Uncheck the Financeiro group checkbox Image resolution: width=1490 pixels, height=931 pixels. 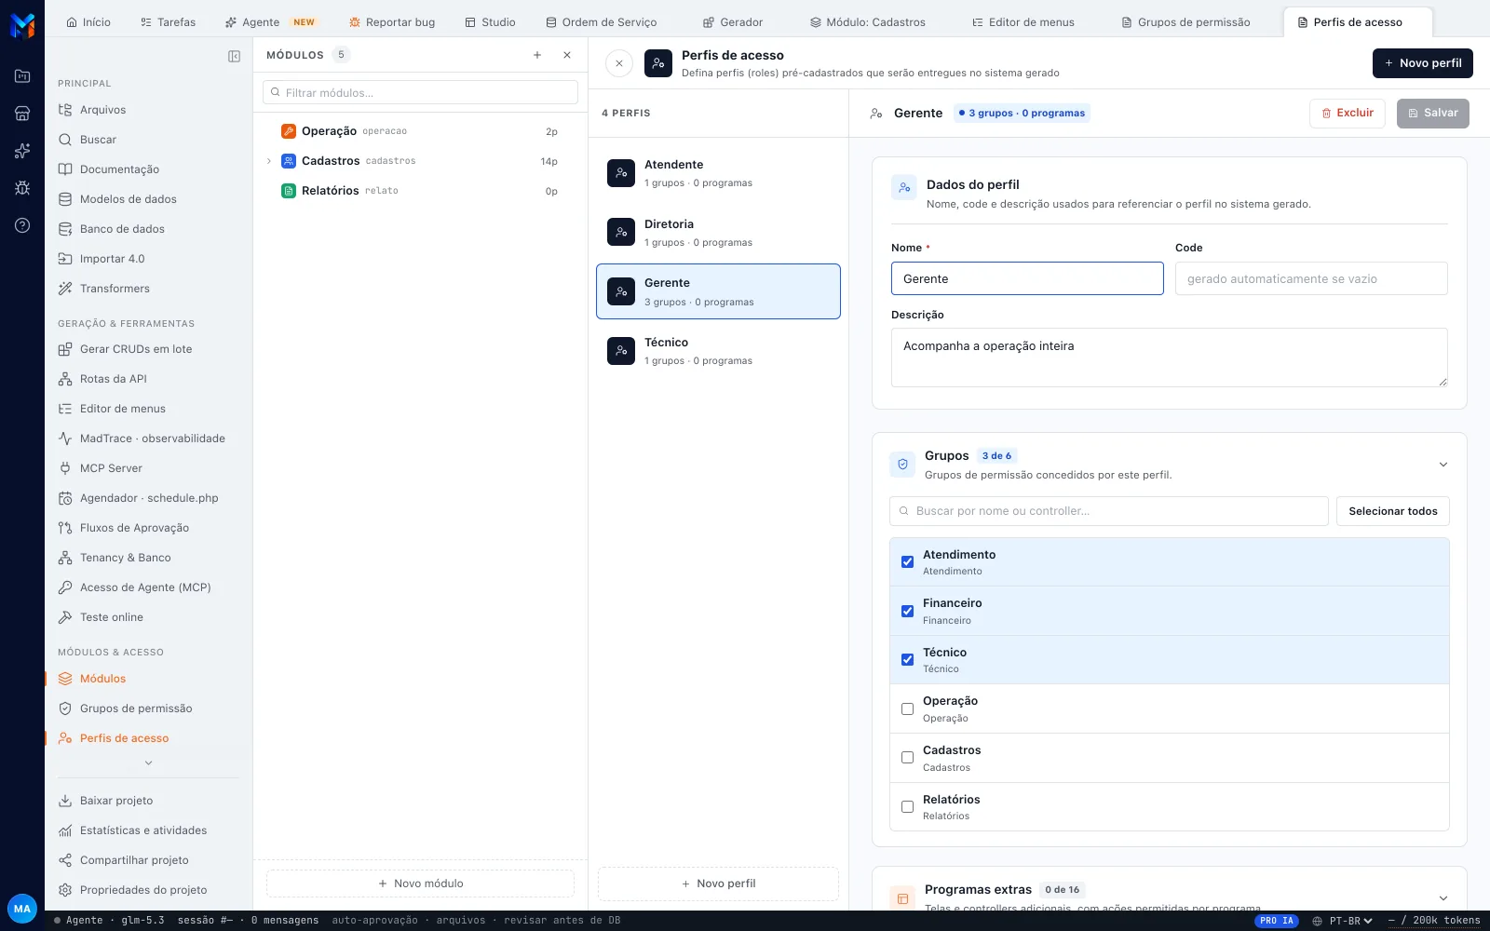(907, 611)
